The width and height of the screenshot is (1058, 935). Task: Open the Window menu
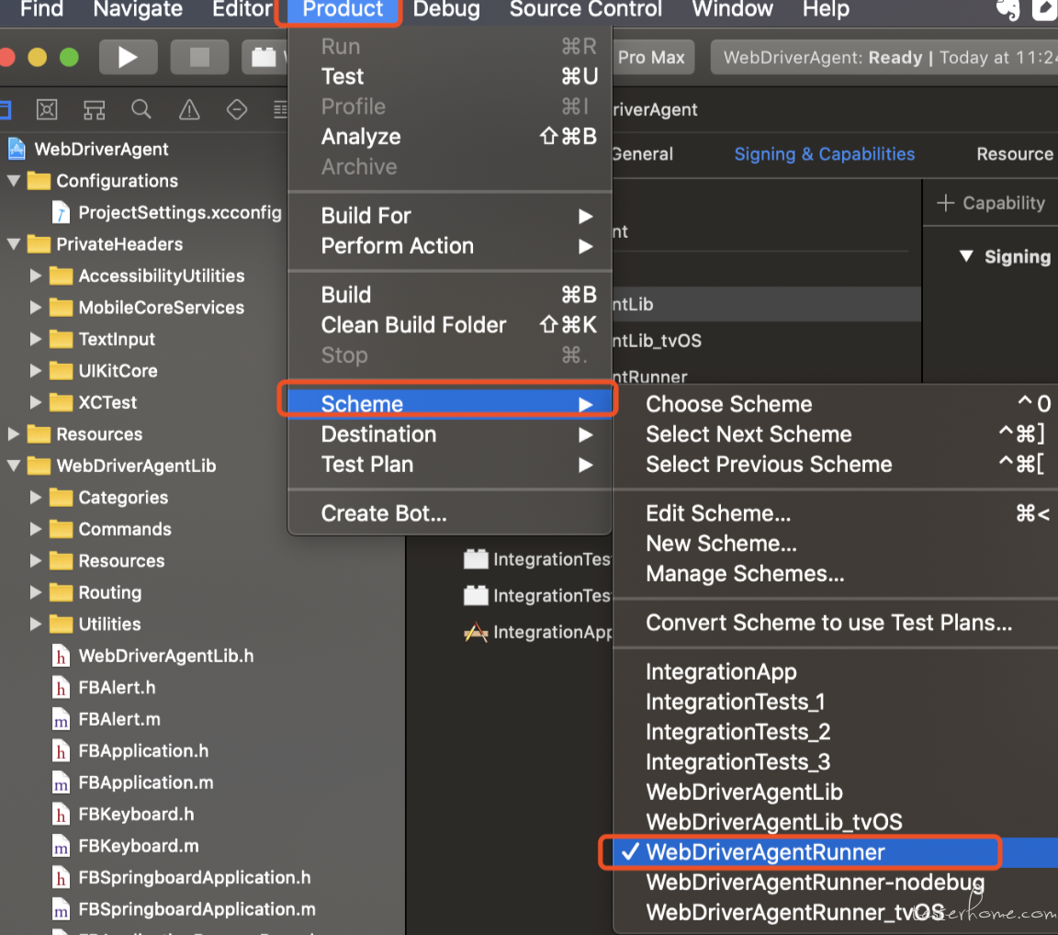point(732,9)
